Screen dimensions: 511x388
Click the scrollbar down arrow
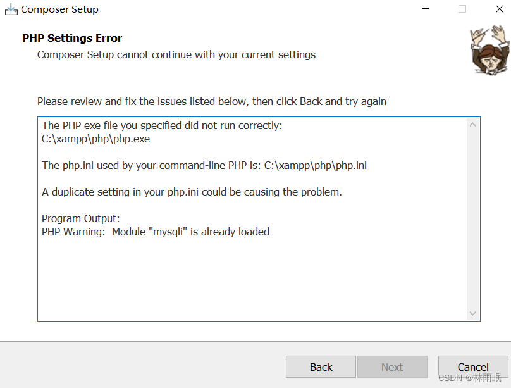[x=472, y=313]
